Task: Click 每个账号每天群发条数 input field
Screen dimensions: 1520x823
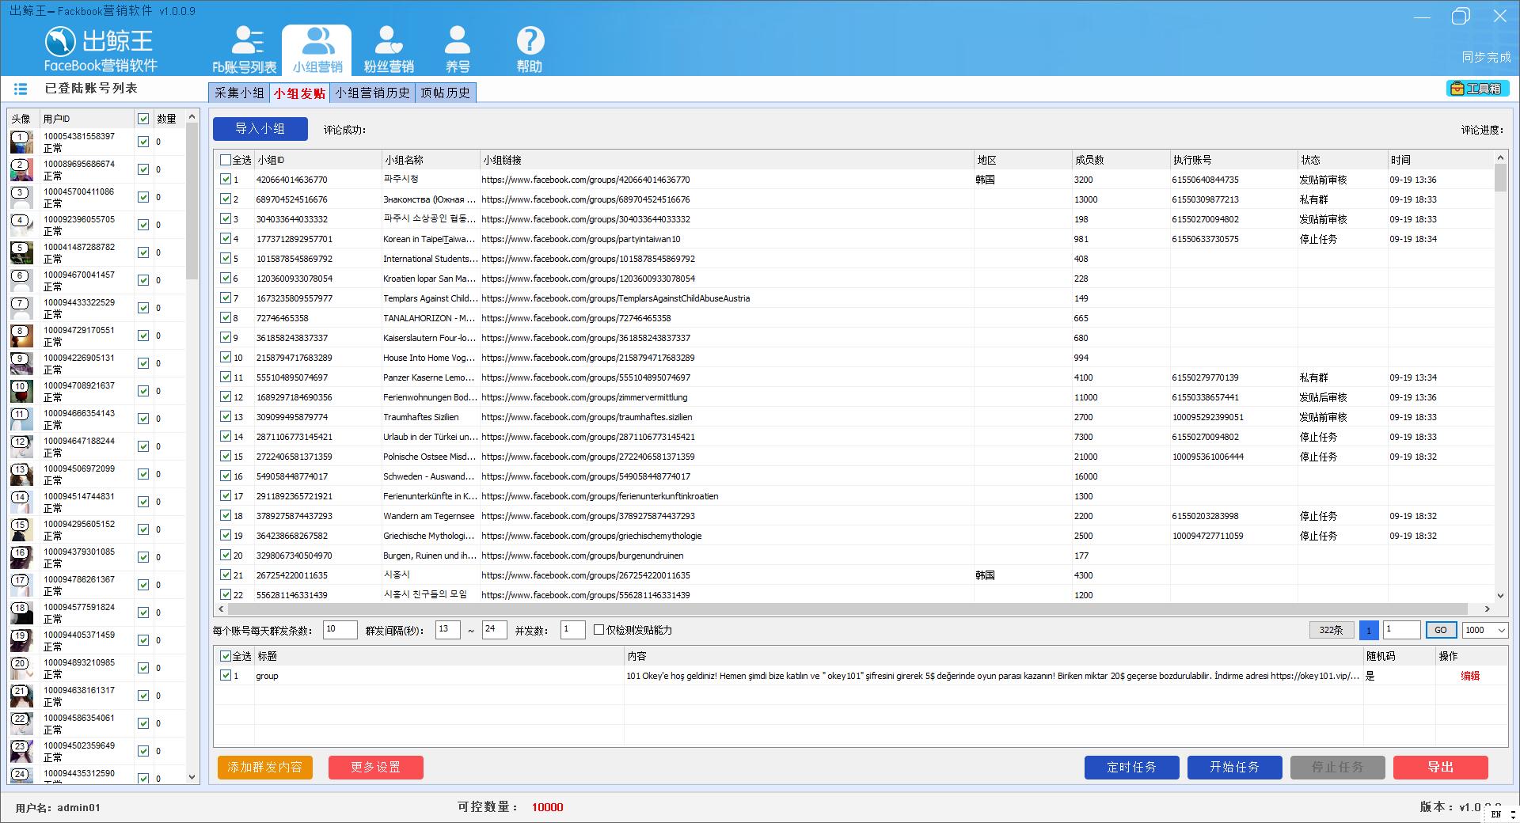Action: coord(340,630)
